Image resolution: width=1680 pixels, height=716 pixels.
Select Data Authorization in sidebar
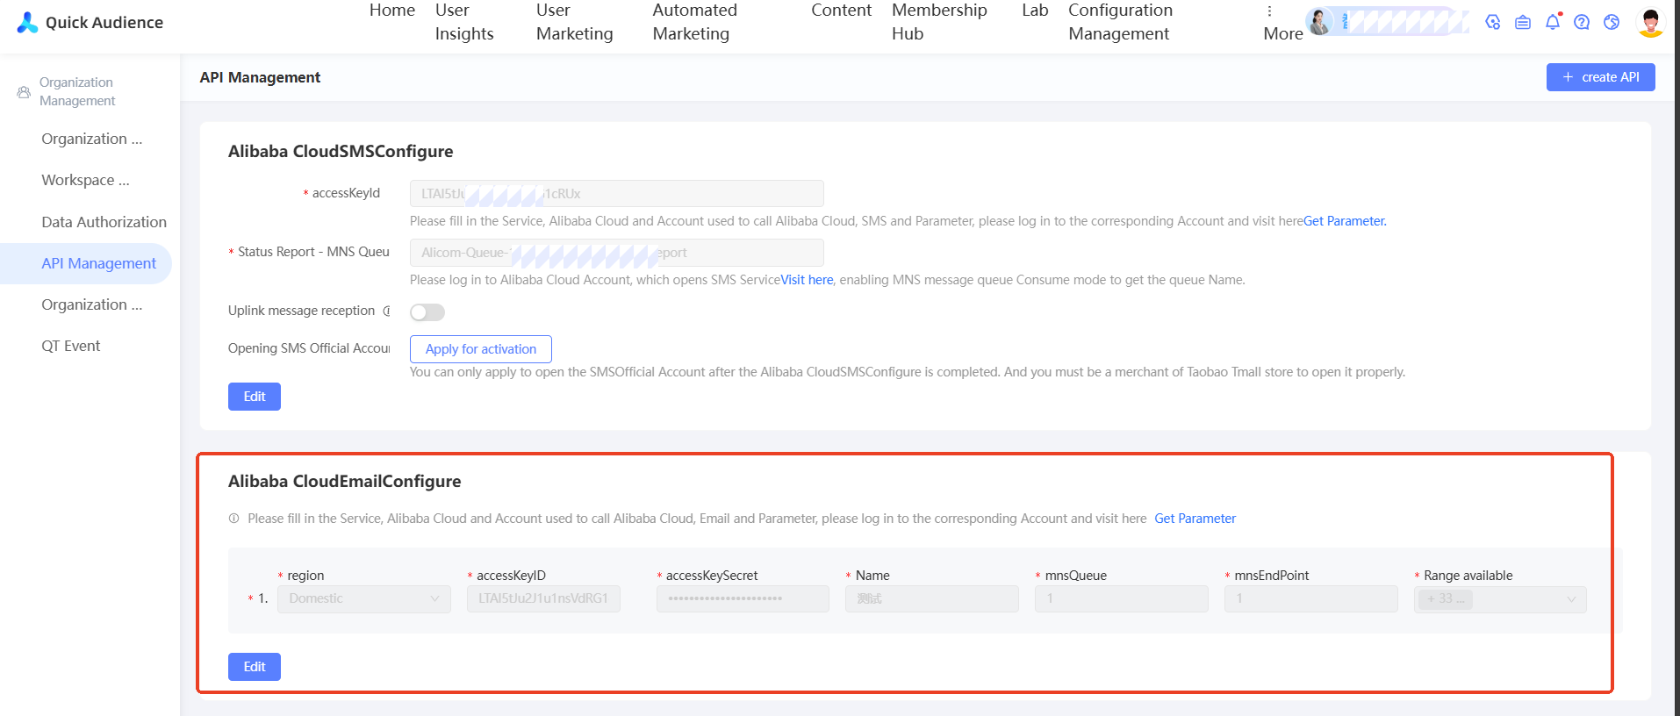click(x=104, y=222)
